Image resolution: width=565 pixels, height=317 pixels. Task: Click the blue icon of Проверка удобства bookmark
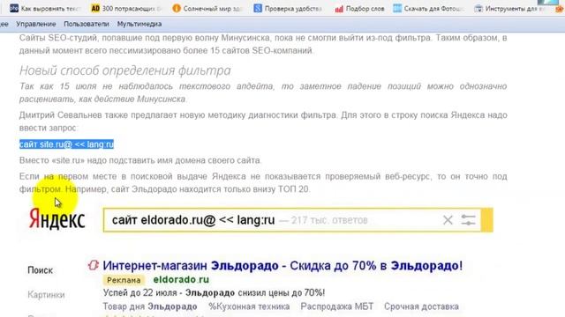[258, 8]
